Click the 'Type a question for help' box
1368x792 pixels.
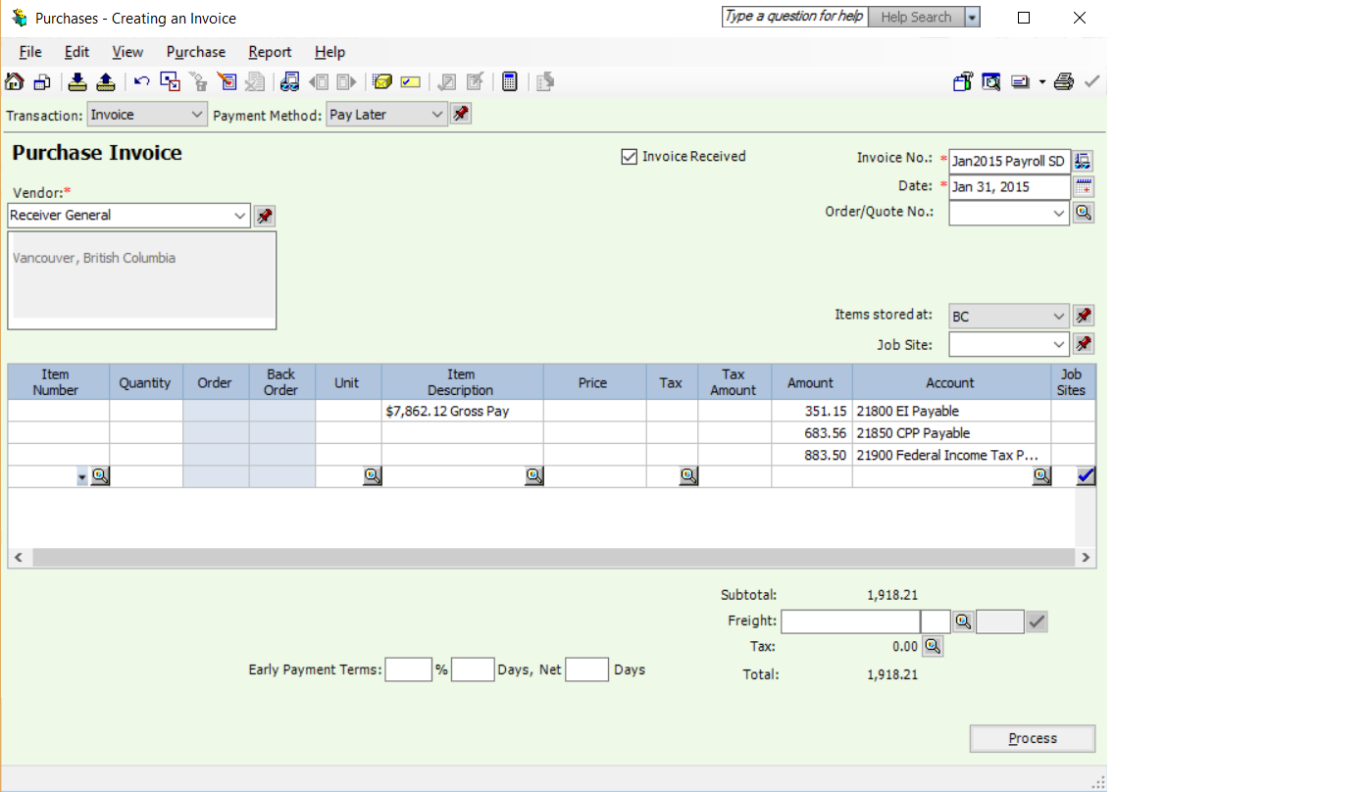click(795, 17)
